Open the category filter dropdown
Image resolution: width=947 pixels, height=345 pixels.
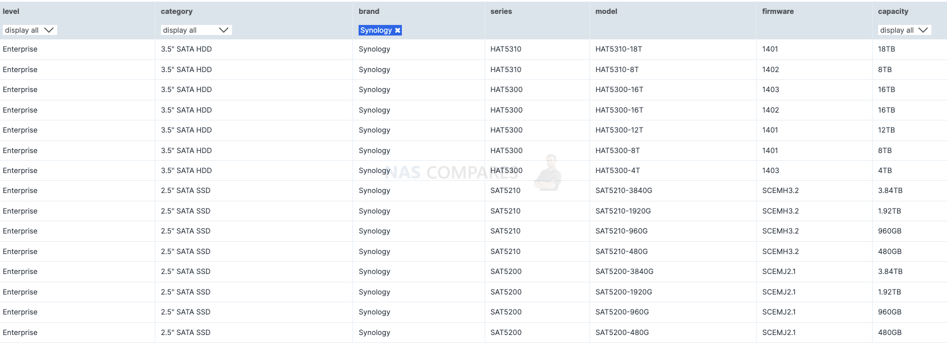pyautogui.click(x=197, y=31)
